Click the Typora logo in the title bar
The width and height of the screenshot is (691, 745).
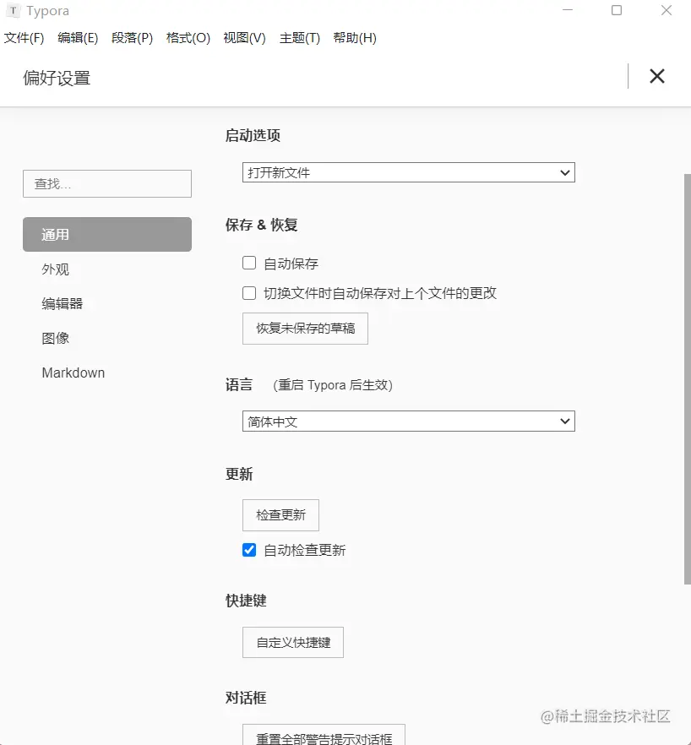12,11
